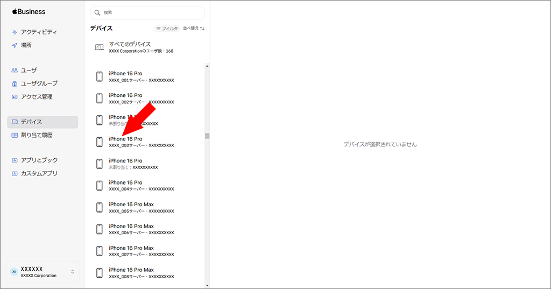Click phone icon of XXXX_001 row
Screen dimensions: 551x289
[100, 76]
